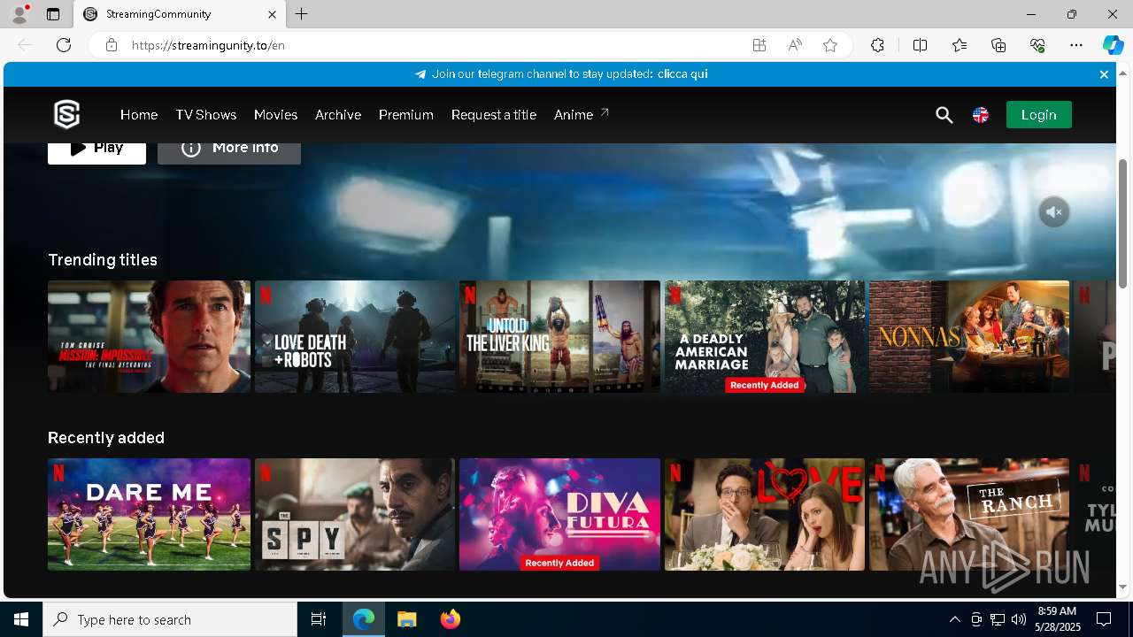Open the Love series thumbnail
The image size is (1133, 637).
coord(765,514)
